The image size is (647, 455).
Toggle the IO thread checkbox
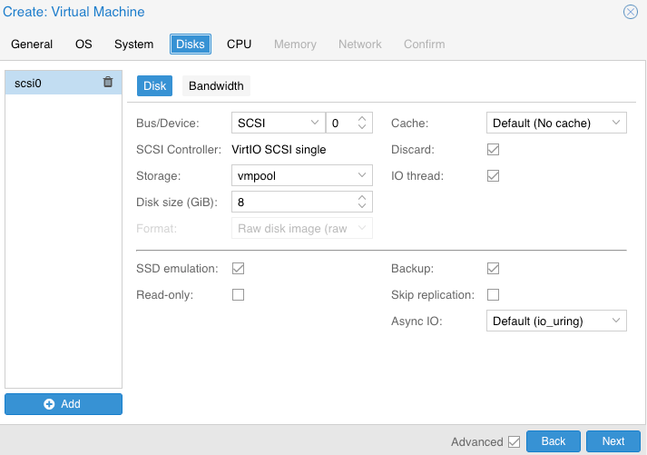pyautogui.click(x=493, y=176)
